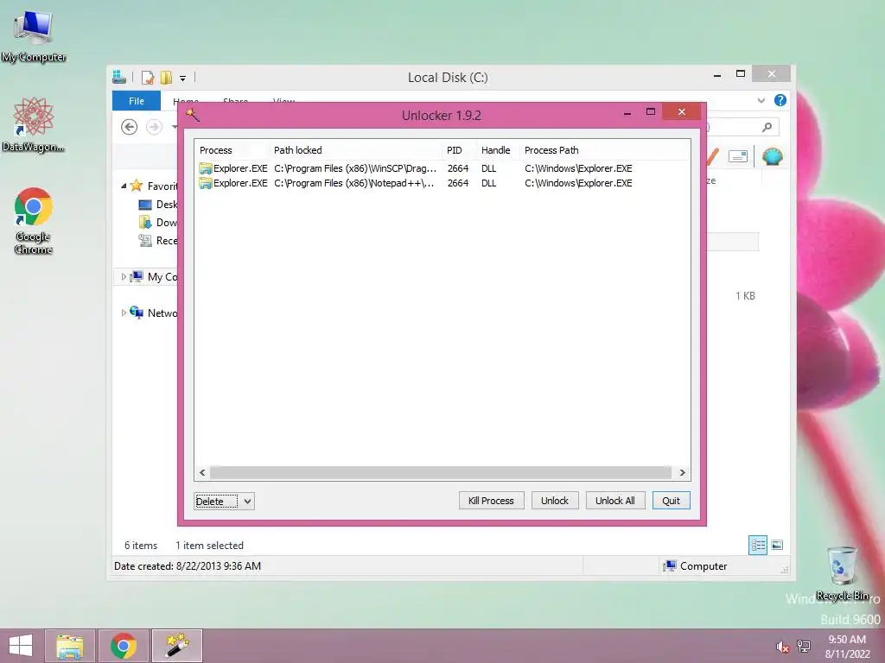Quit the Unlocker dialog
Image resolution: width=885 pixels, height=663 pixels.
coord(671,501)
